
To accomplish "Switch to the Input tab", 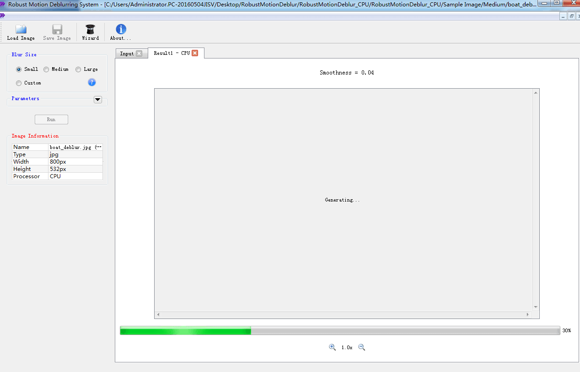I will coord(127,54).
